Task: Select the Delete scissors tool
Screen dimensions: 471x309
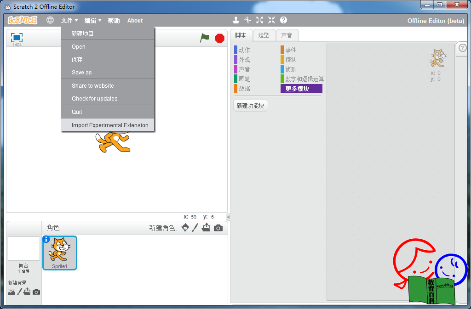Action: coord(247,20)
